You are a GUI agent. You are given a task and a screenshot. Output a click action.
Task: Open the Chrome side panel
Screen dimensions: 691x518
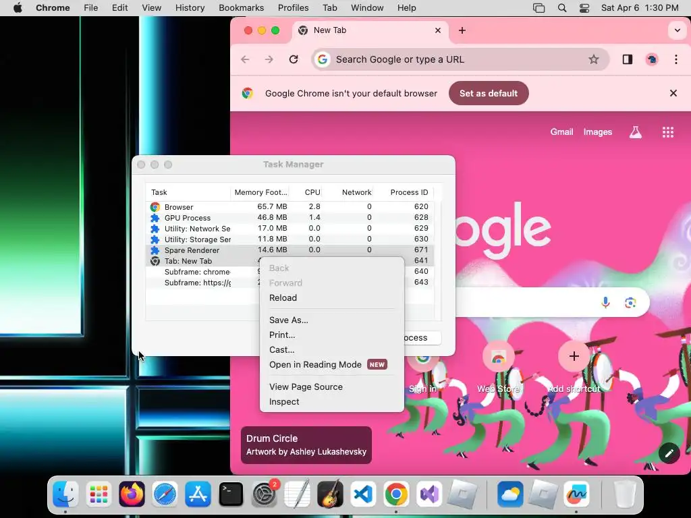pos(628,59)
